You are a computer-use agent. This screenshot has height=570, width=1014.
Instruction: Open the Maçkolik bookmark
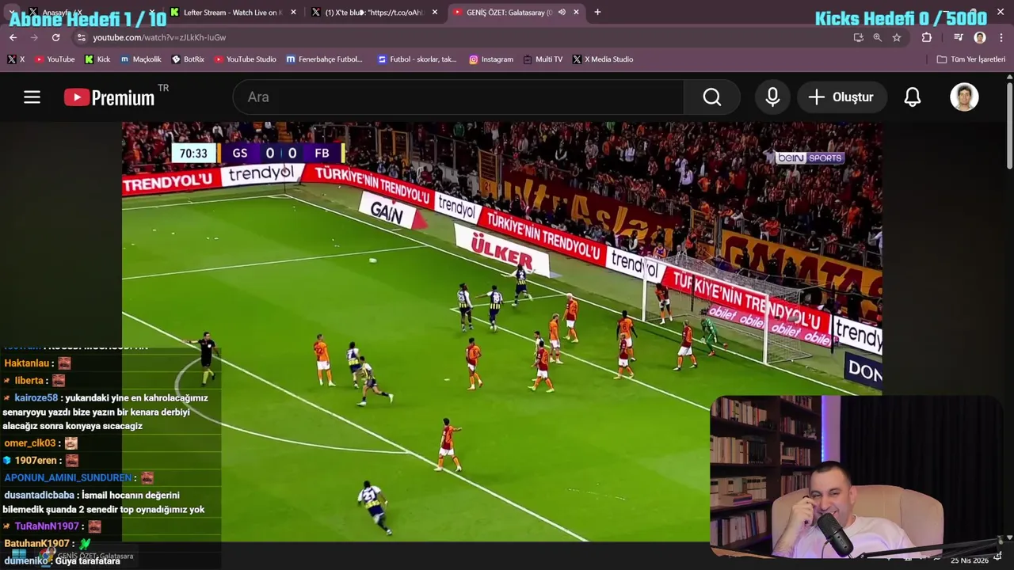point(140,59)
